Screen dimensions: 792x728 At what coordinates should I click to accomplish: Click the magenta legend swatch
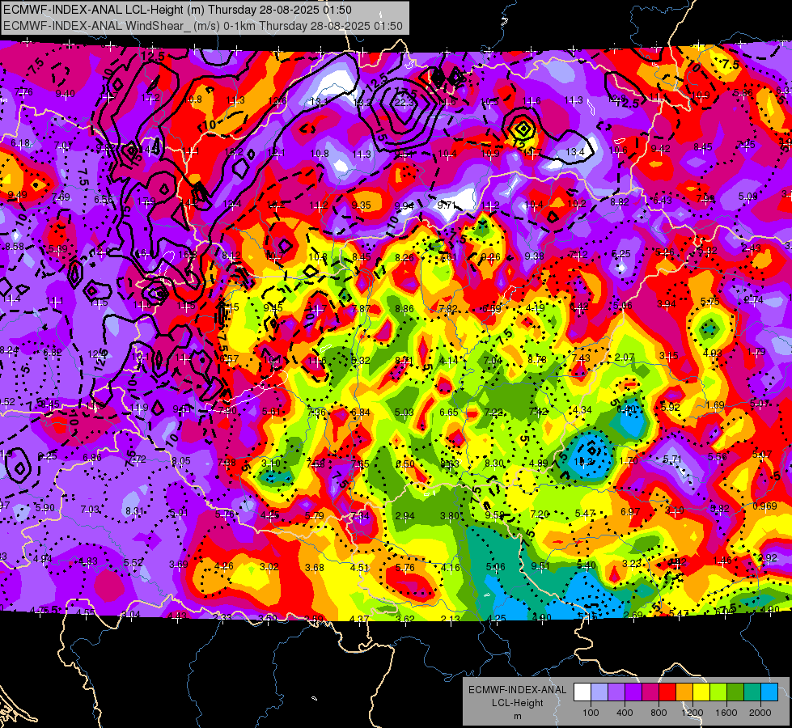tap(650, 692)
